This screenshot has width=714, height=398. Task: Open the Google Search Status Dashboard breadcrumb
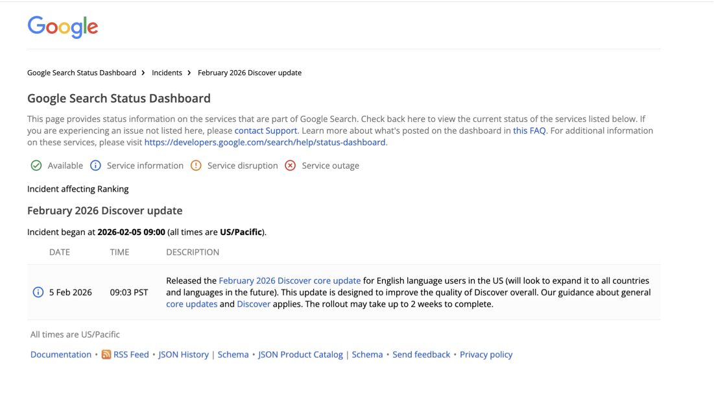[x=81, y=73]
